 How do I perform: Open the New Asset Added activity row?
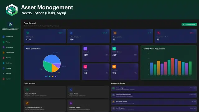click(154, 102)
